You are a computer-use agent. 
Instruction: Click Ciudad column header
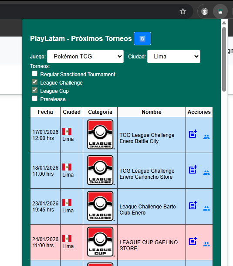tap(72, 112)
